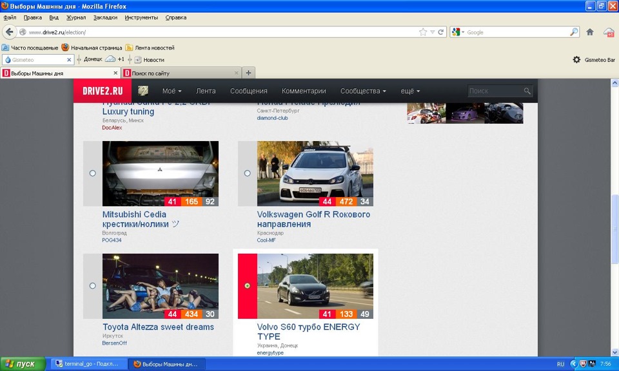The image size is (619, 371).
Task: Click the Google search engine icon
Action: tap(456, 32)
